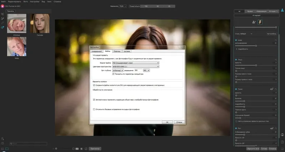Open the Стиль Default dropdown
285x152 pixels.
pos(246,34)
